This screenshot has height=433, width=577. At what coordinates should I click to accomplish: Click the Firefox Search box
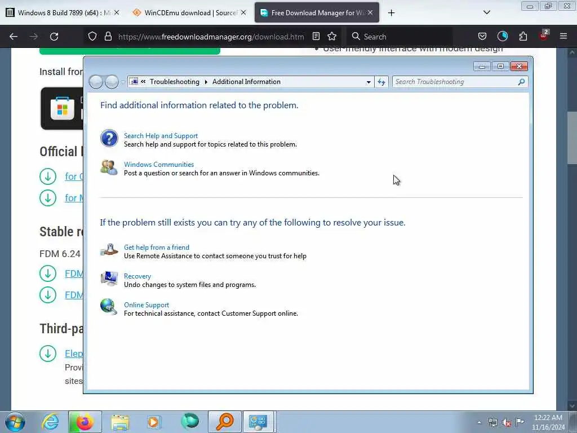click(401, 37)
